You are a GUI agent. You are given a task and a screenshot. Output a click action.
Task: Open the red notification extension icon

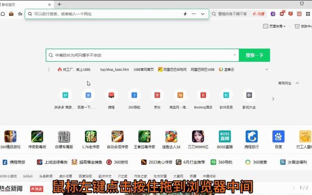tap(282, 14)
